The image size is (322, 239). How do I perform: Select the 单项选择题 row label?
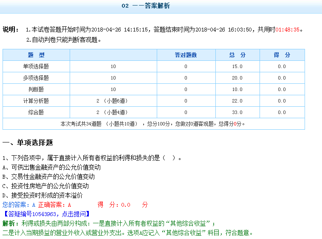(x=36, y=66)
